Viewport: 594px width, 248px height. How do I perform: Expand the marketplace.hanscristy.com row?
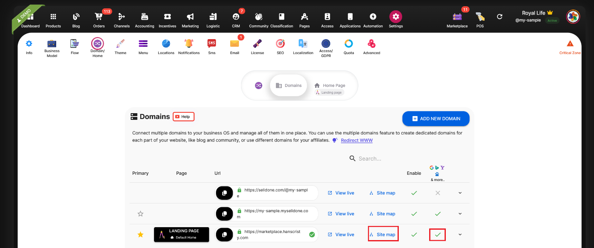coord(460,235)
